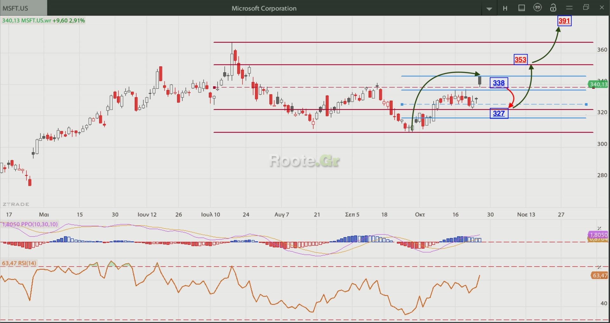The image size is (610, 323).
Task: Open the hamburger menu with two lines
Action: coord(569,8)
